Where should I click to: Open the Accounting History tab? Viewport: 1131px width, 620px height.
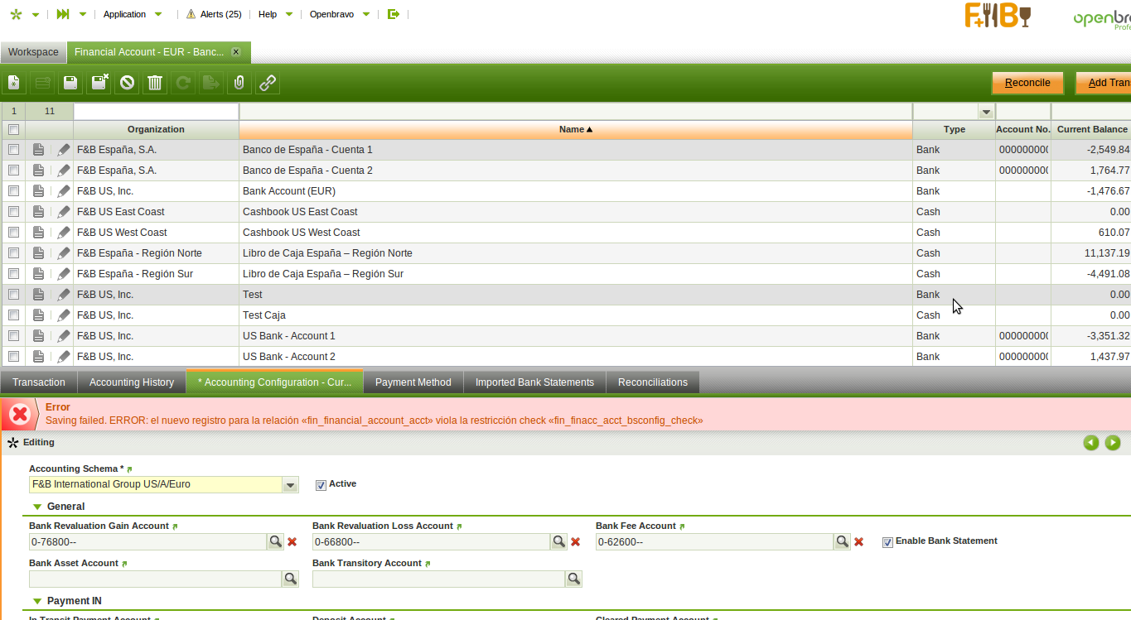[132, 382]
